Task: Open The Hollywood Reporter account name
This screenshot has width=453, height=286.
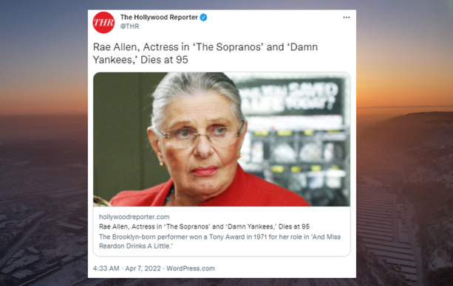Action: click(x=159, y=17)
